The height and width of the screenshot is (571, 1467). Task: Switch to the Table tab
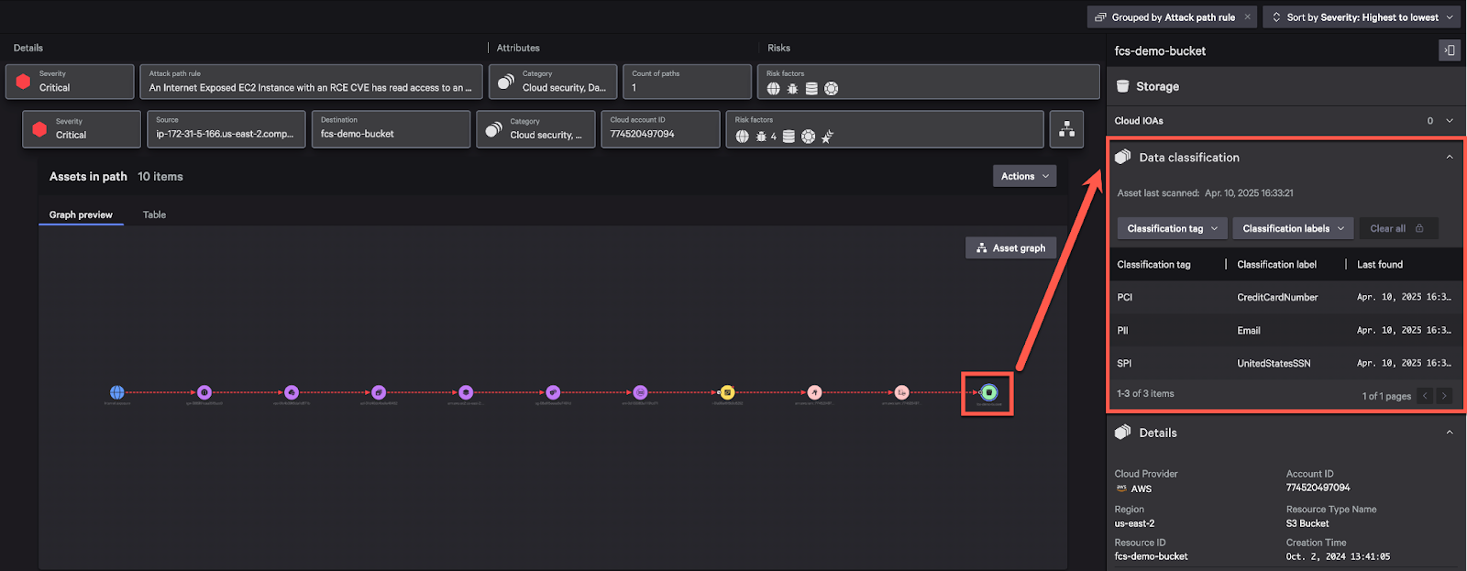tap(154, 214)
